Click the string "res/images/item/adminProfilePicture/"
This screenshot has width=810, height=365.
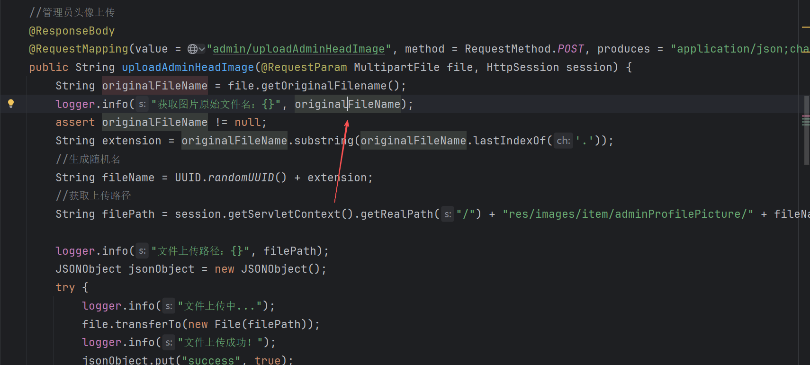point(628,214)
